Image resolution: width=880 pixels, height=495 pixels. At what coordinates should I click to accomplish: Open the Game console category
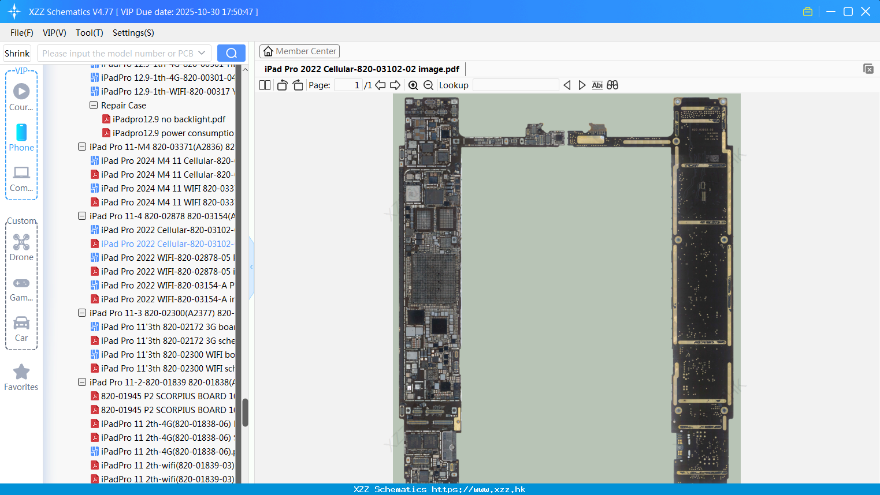point(21,289)
